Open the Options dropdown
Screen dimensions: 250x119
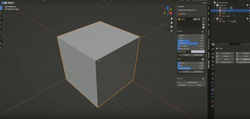pyautogui.click(x=205, y=3)
